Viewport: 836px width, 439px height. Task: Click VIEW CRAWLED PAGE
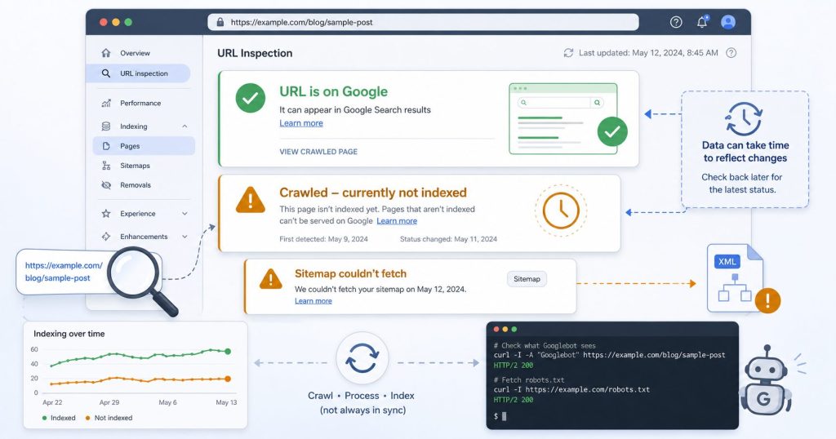pyautogui.click(x=318, y=151)
